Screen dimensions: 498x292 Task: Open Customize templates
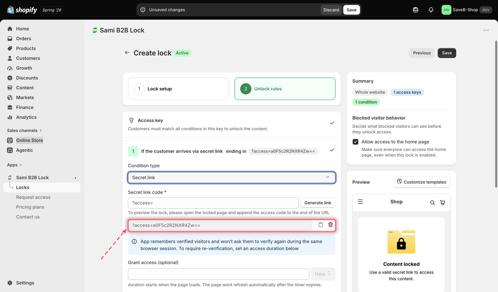click(422, 182)
